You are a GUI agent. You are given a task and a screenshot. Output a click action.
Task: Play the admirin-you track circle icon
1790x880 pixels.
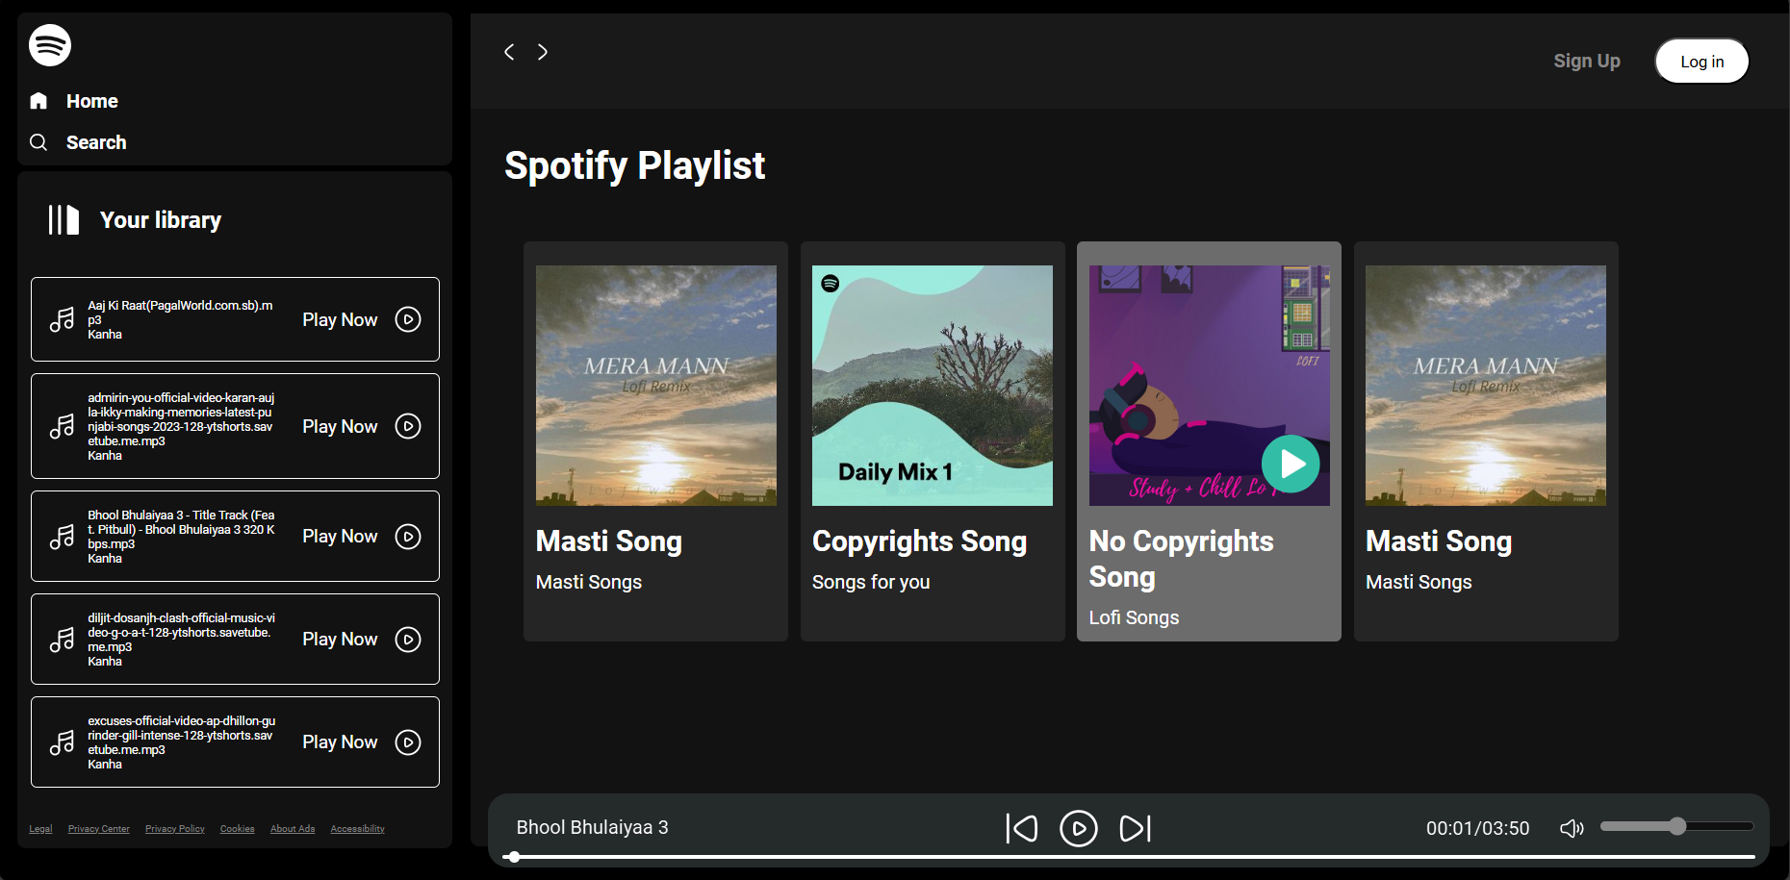tap(408, 426)
